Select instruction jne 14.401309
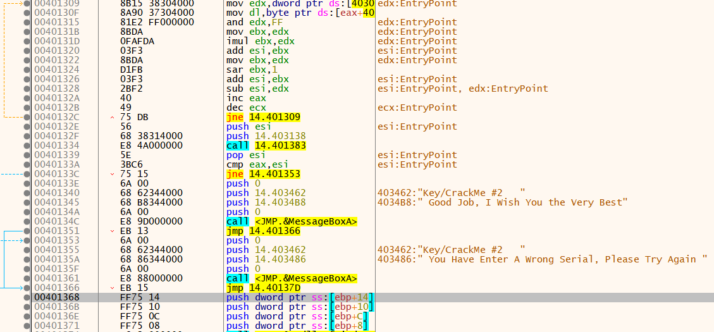 click(263, 117)
